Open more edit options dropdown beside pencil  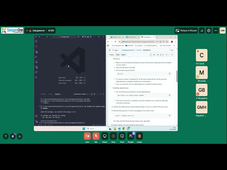pos(169,55)
